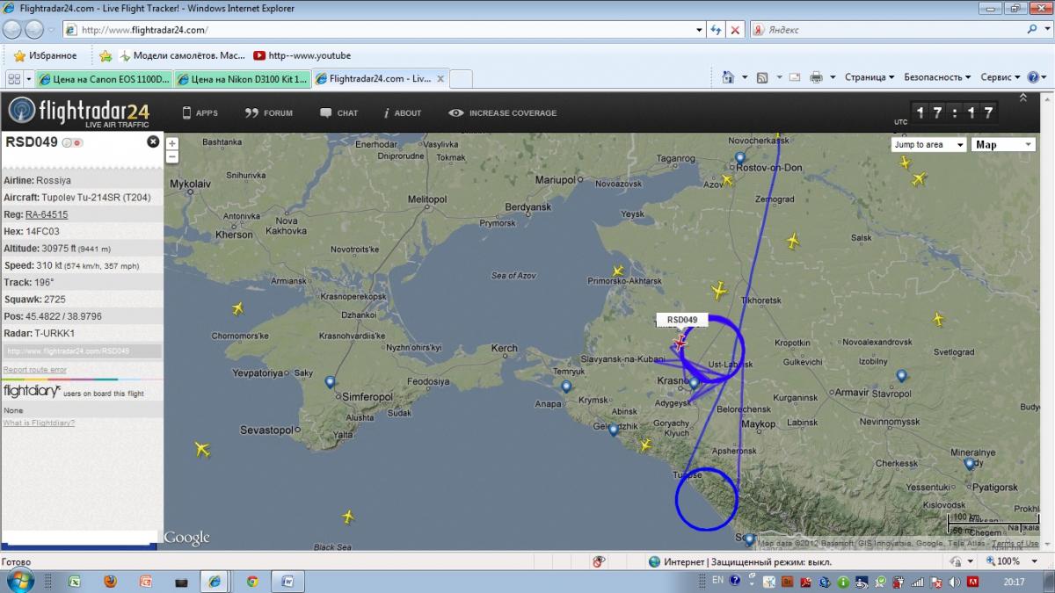1055x593 pixels.
Task: Stop page loading with the red X icon
Action: click(x=735, y=30)
